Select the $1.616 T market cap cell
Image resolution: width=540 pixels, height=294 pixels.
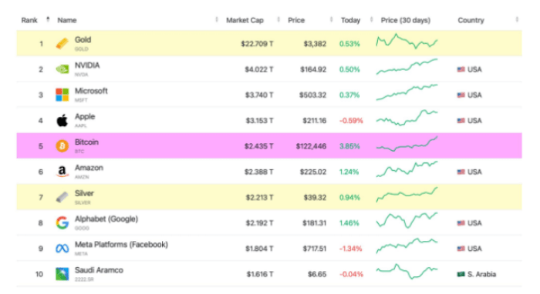(260, 274)
